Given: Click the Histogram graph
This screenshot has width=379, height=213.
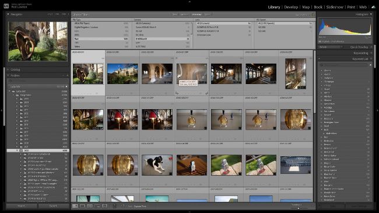Looking at the screenshot, I should click(345, 27).
